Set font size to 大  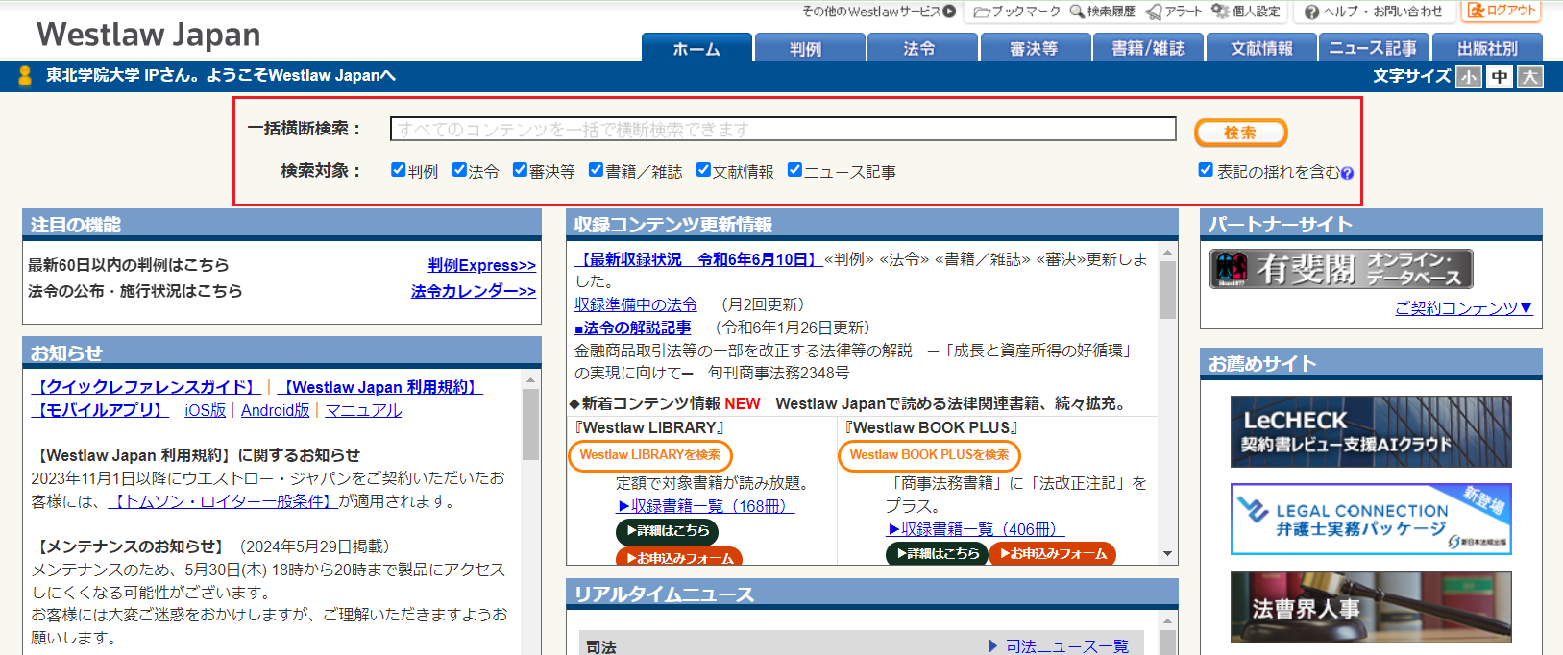pyautogui.click(x=1529, y=77)
